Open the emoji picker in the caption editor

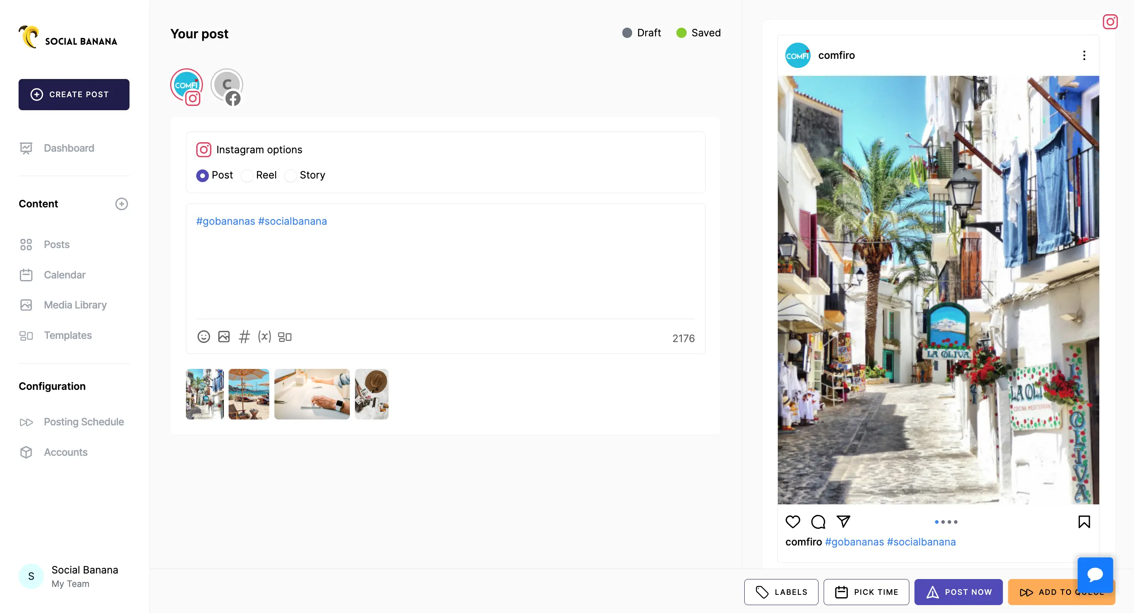203,337
